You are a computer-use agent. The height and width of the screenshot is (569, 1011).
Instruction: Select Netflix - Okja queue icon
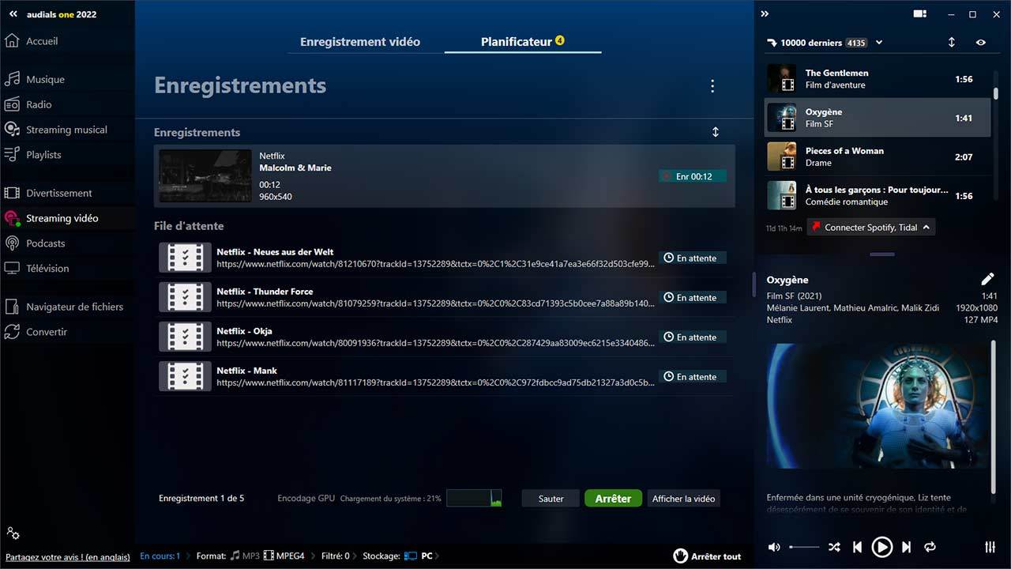185,337
